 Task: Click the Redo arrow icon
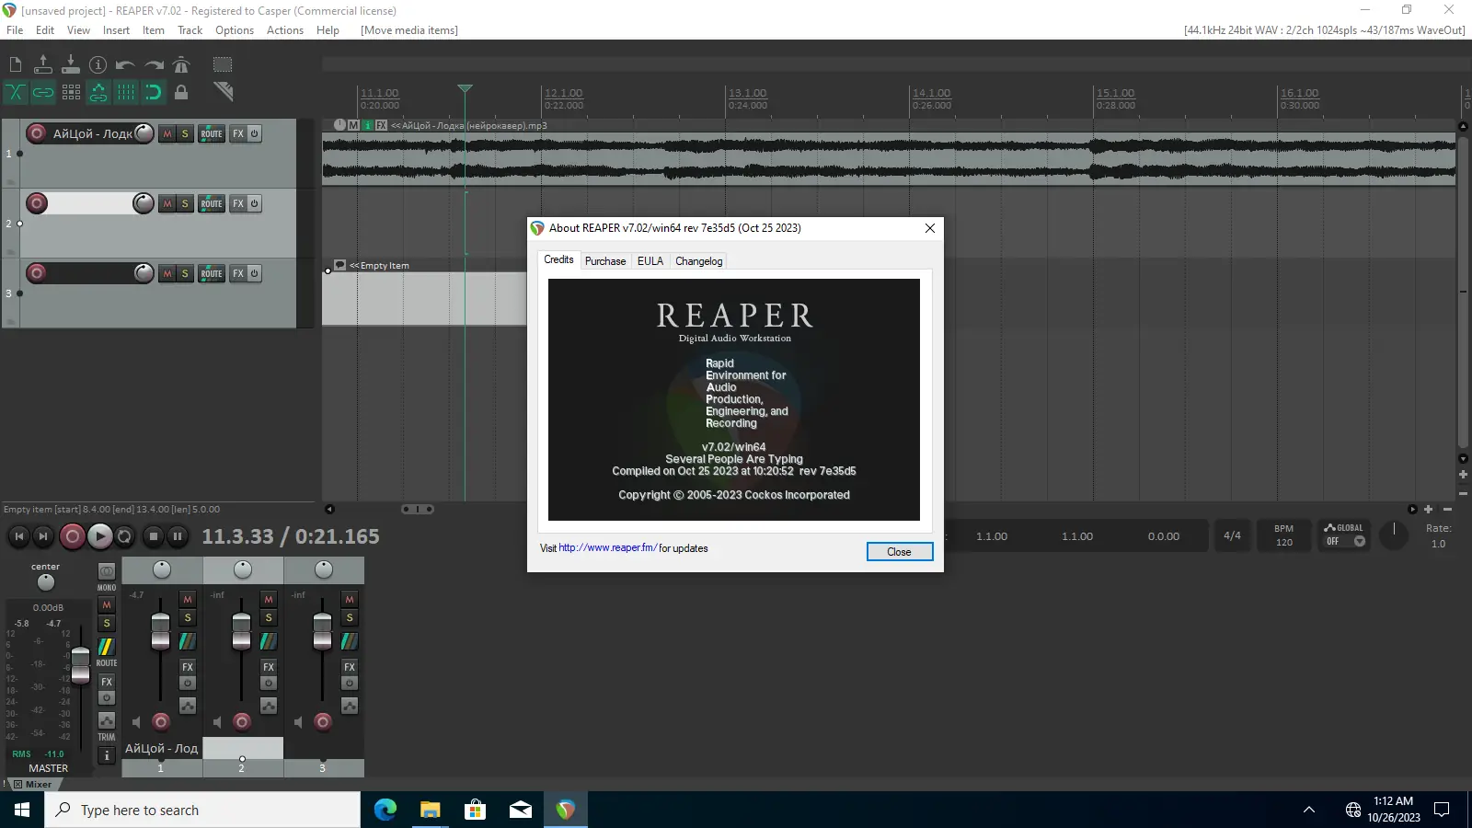point(154,64)
